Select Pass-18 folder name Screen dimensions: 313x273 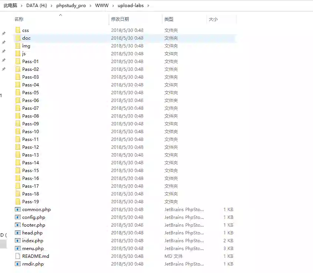pos(30,194)
